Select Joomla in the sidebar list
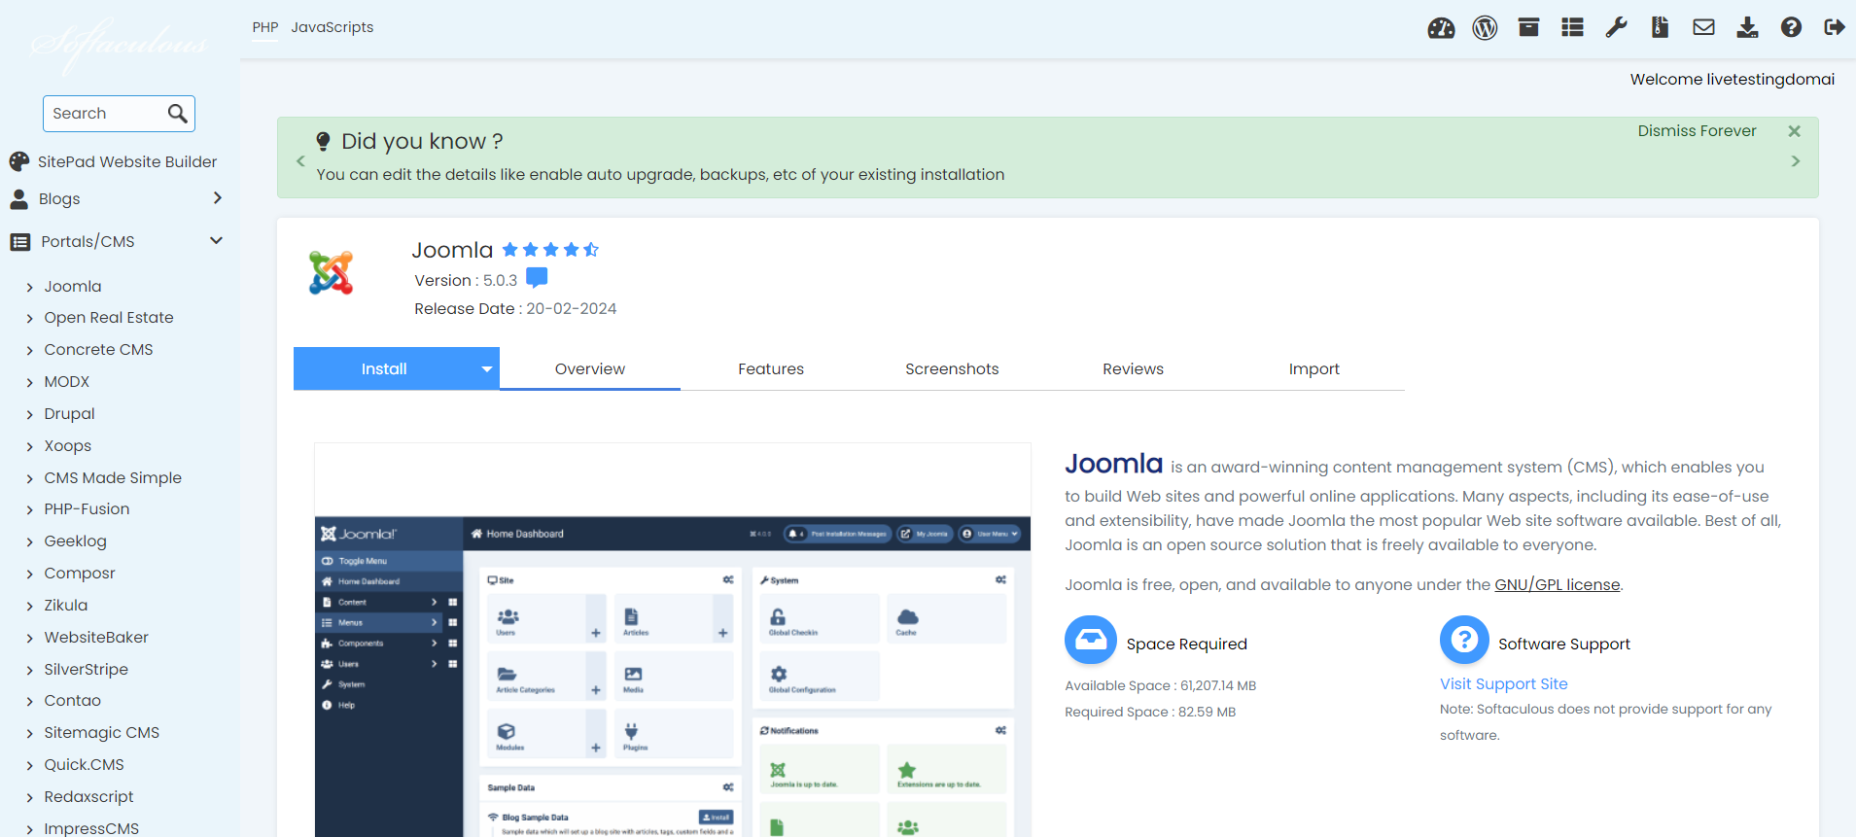The image size is (1856, 837). coord(73,286)
